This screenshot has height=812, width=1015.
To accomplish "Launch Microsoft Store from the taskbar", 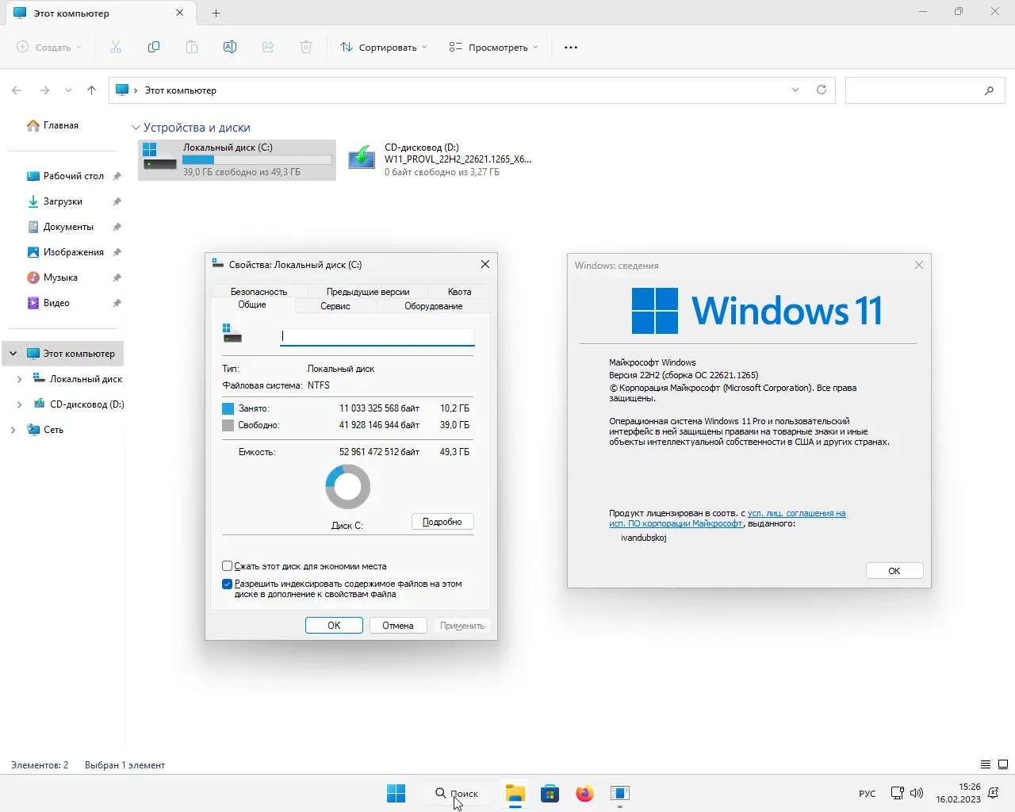I will (550, 793).
